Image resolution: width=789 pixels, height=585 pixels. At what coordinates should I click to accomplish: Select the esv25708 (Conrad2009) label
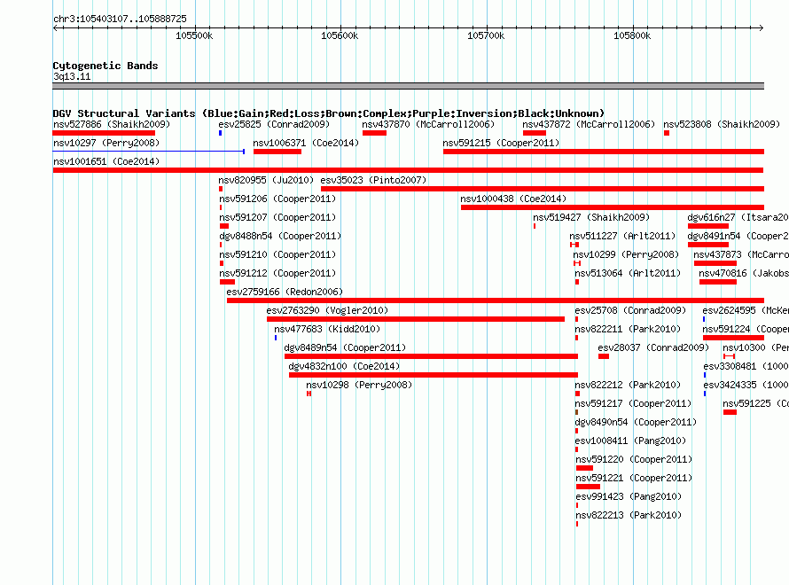(x=630, y=310)
